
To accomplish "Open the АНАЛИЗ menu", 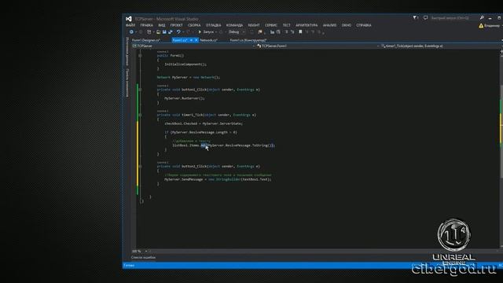I will tap(330, 25).
